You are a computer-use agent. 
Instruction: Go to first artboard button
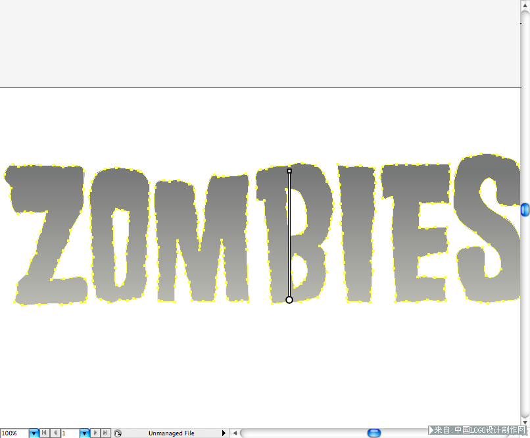pyautogui.click(x=44, y=433)
